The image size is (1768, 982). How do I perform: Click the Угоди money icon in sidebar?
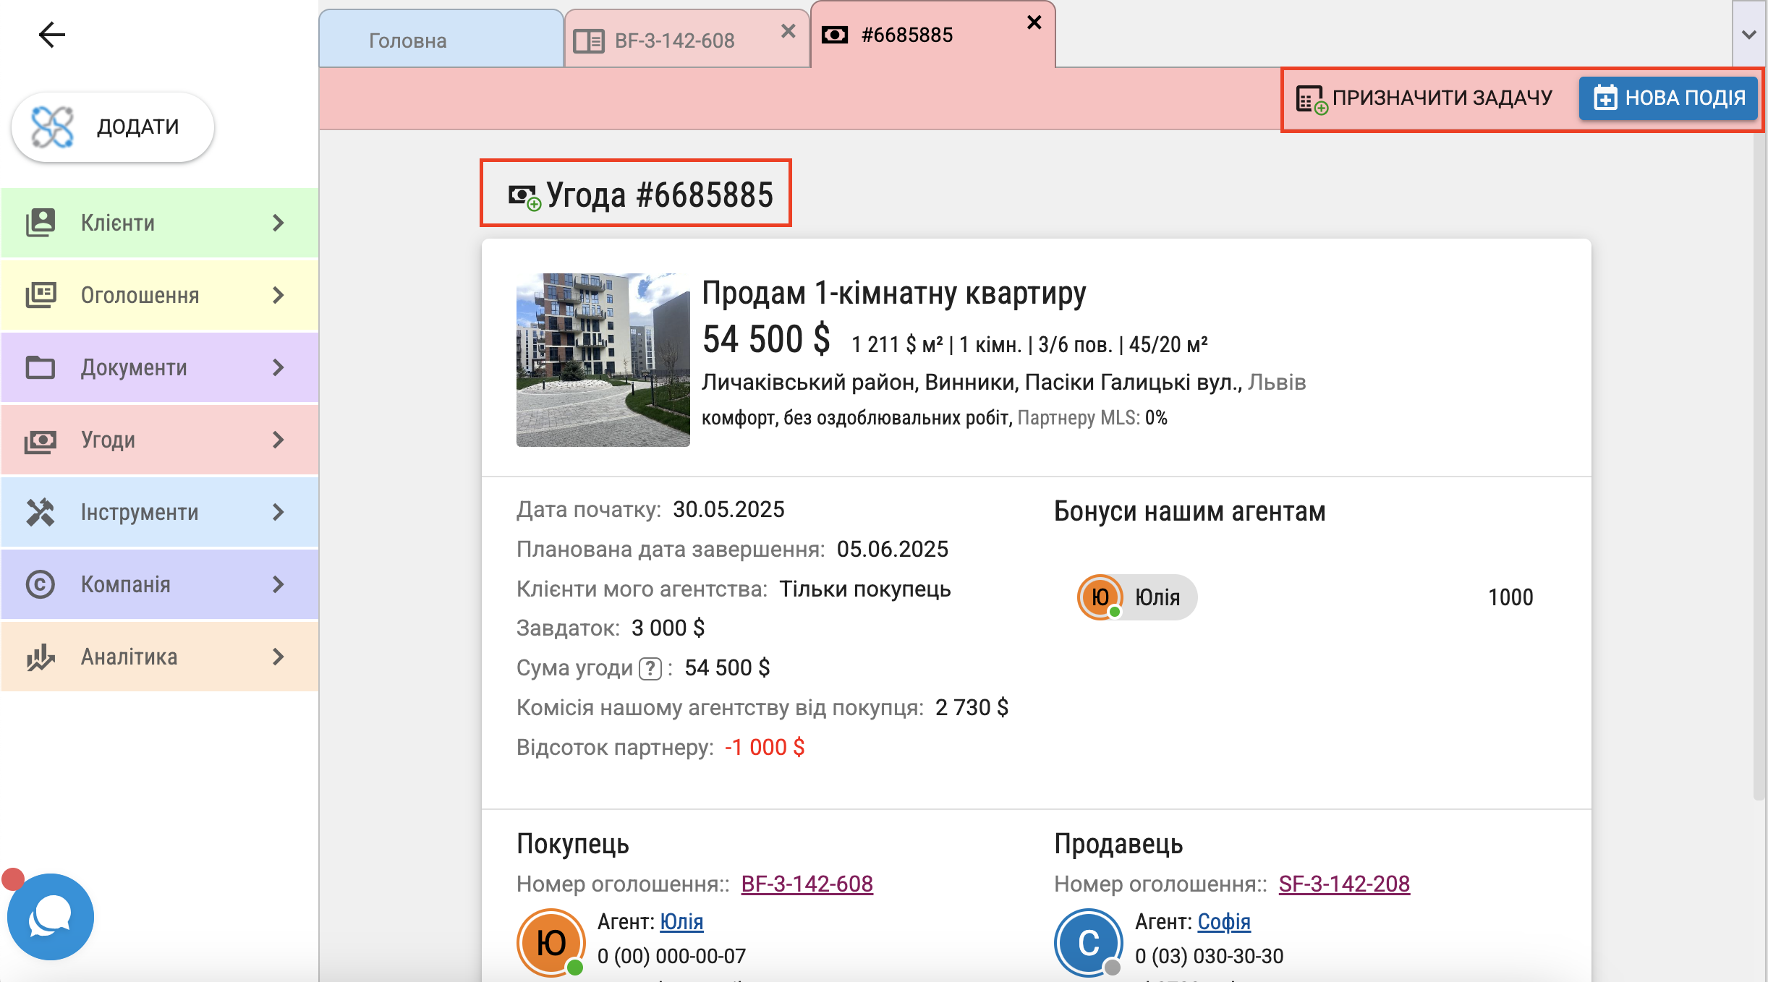(x=41, y=440)
